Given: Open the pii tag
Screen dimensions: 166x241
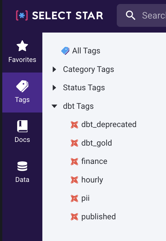Looking at the screenshot, I should point(85,198).
